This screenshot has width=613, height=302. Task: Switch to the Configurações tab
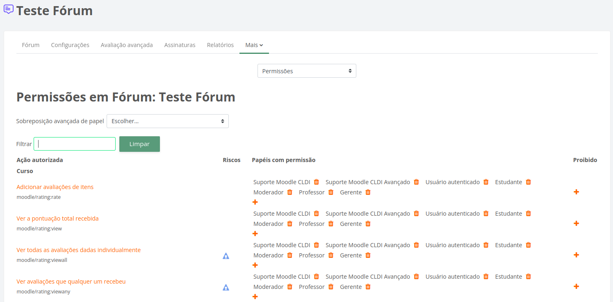click(70, 45)
